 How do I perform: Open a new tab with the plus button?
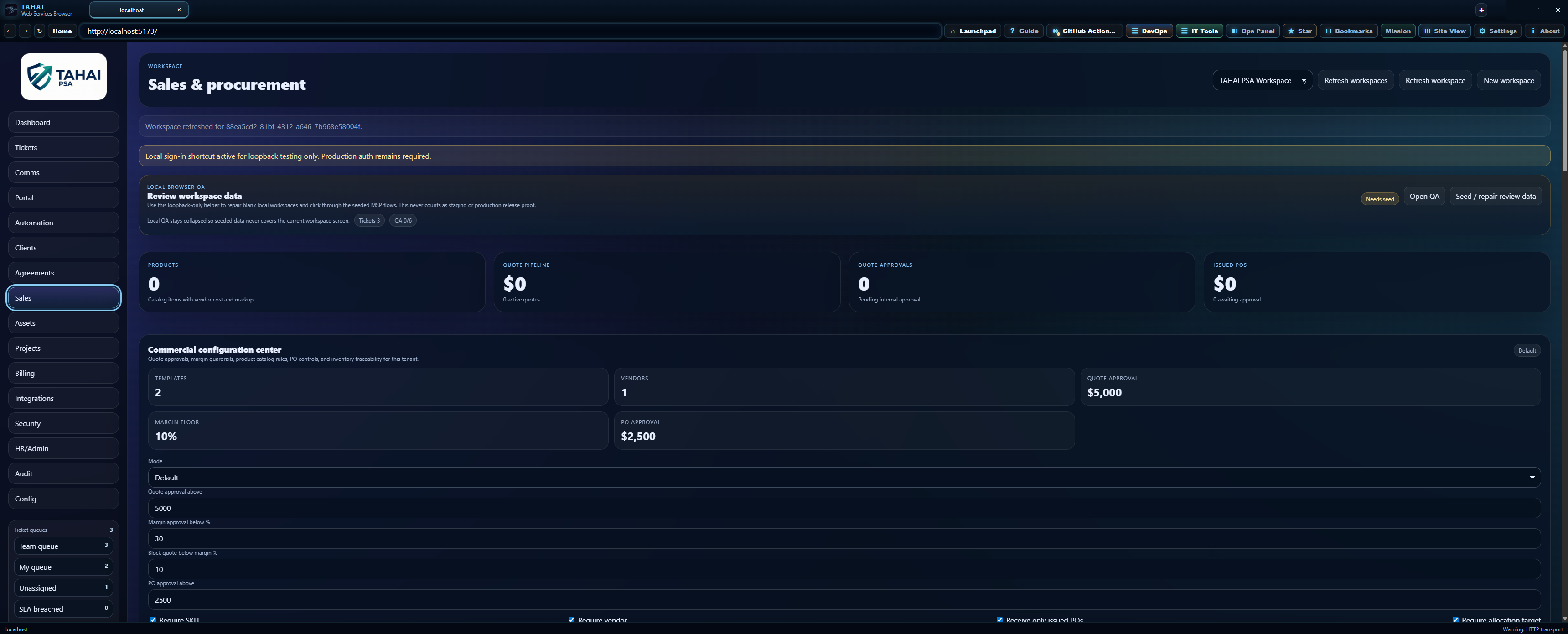[1481, 10]
